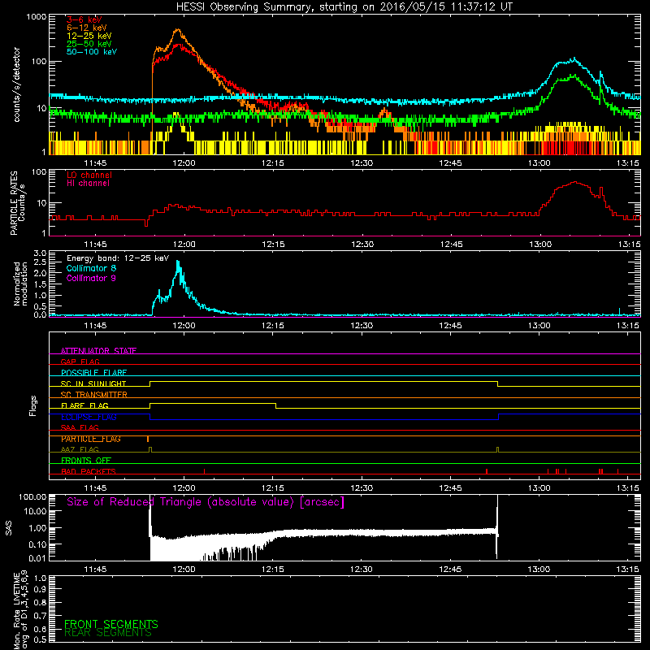
Task: Click the FRONTS_OFF flag label
Action: pyautogui.click(x=86, y=461)
